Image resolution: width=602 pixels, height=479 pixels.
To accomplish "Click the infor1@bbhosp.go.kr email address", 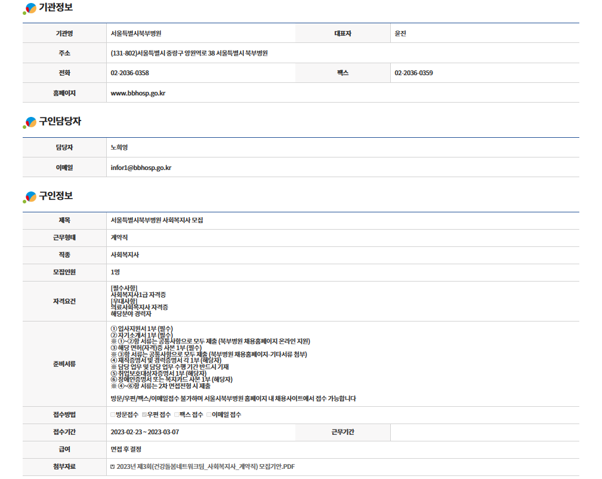I will pos(141,168).
